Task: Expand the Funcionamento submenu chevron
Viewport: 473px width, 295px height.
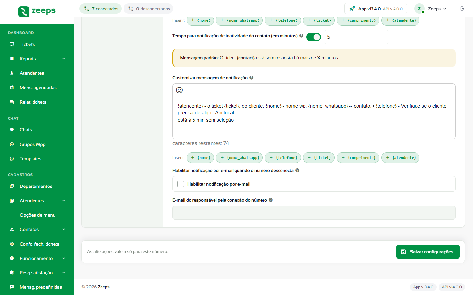Action: coord(64,258)
